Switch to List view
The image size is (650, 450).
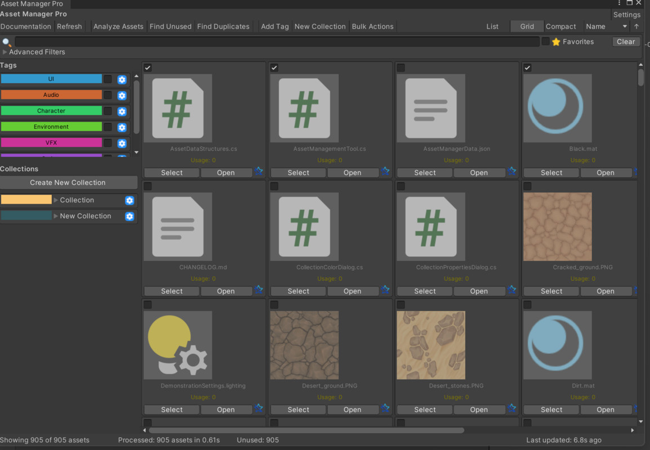(492, 26)
